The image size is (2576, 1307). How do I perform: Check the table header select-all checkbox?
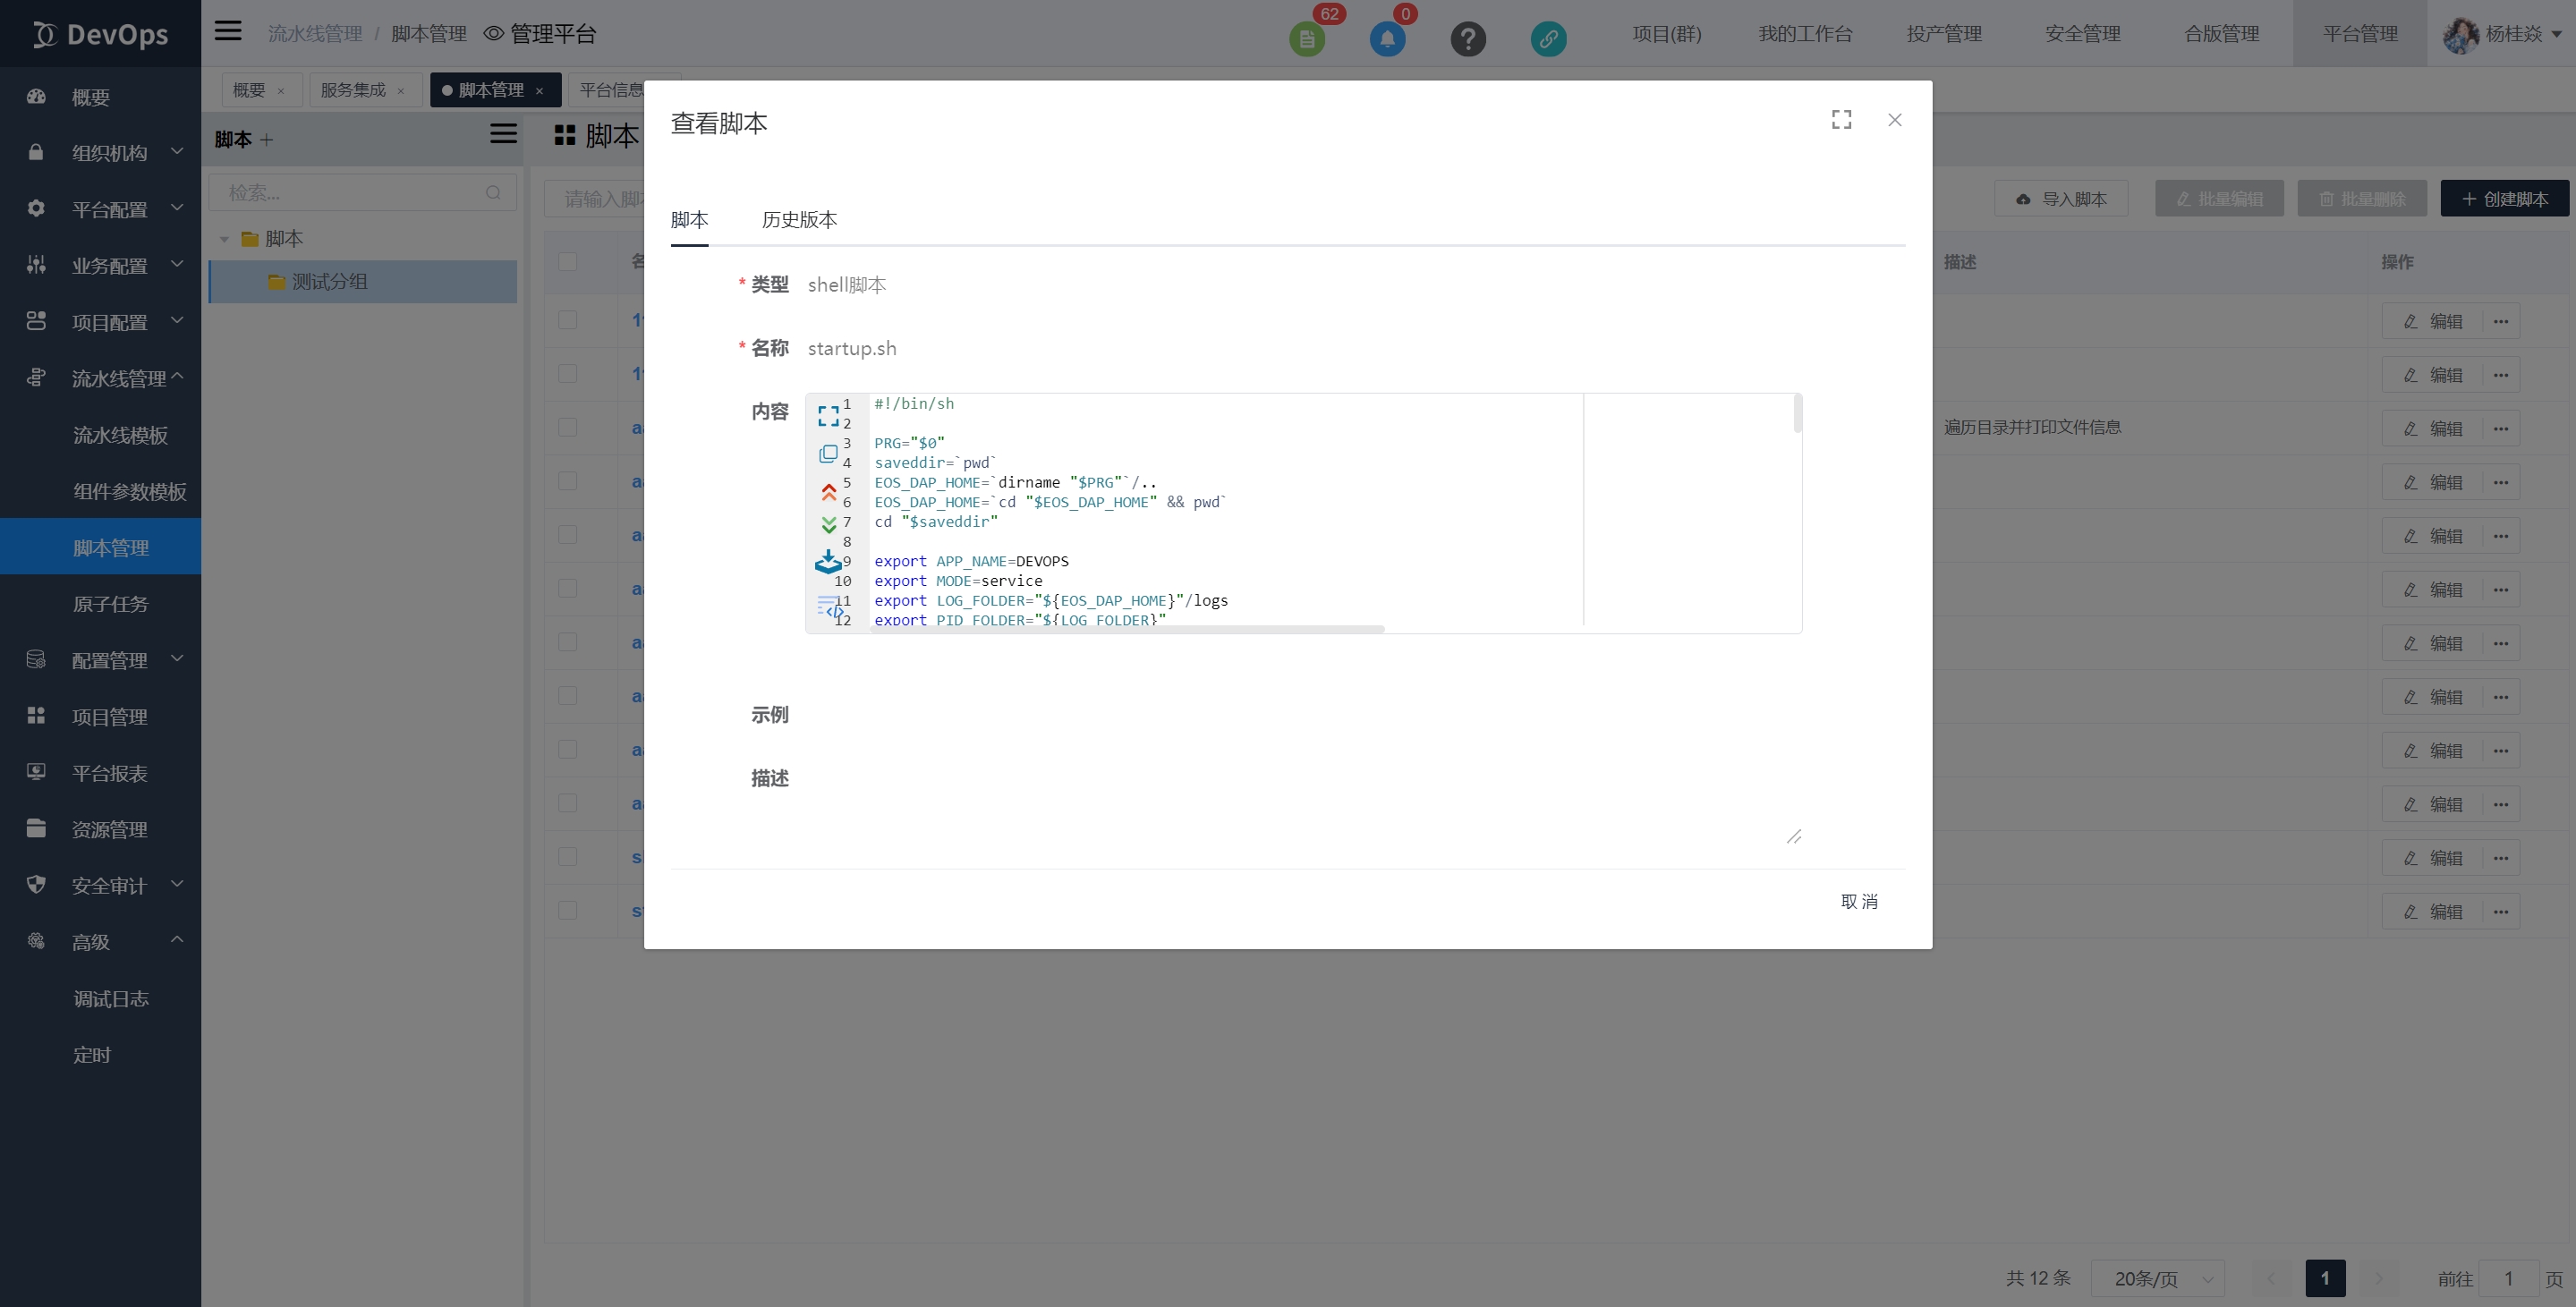[x=567, y=262]
